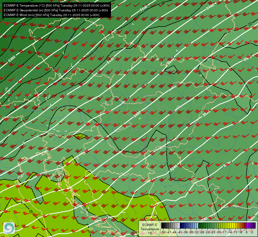Click the 5520 geopotential contour label
This screenshot has height=237, width=258.
click(x=206, y=113)
